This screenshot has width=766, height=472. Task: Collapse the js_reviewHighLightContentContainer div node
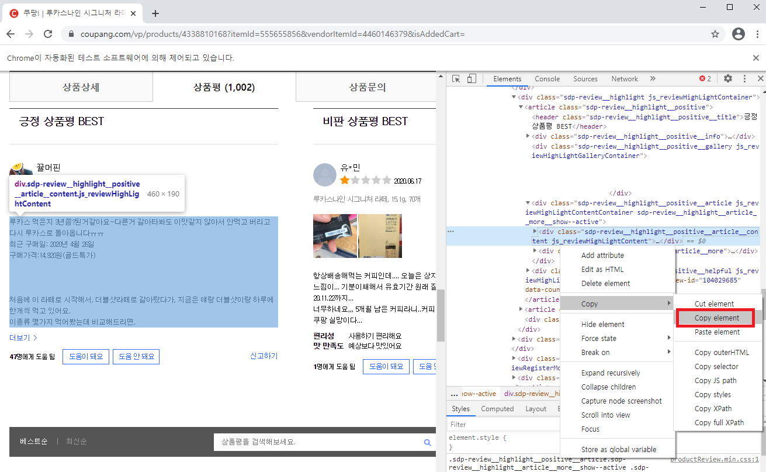point(528,202)
